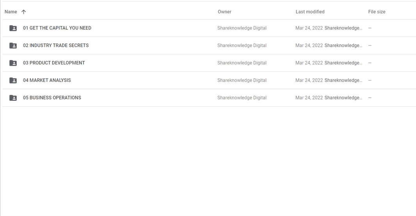Image resolution: width=416 pixels, height=216 pixels.
Task: Click Mar 24, 2022 date for 03 PRODUCT DEVELOPMENT
Action: click(309, 63)
